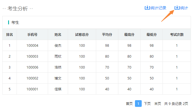194x108 pixels.
Task: Click the name 佳琪
Action: (58, 89)
